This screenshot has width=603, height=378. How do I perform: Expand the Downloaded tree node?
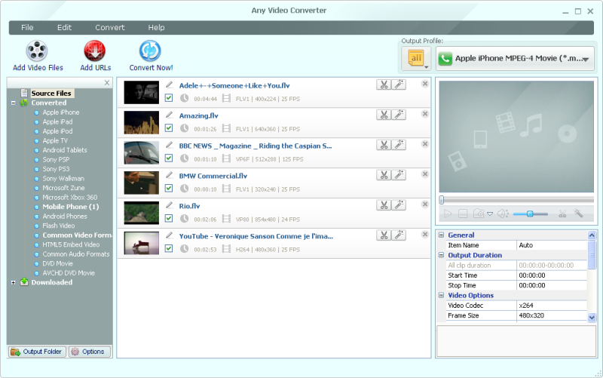pos(14,282)
